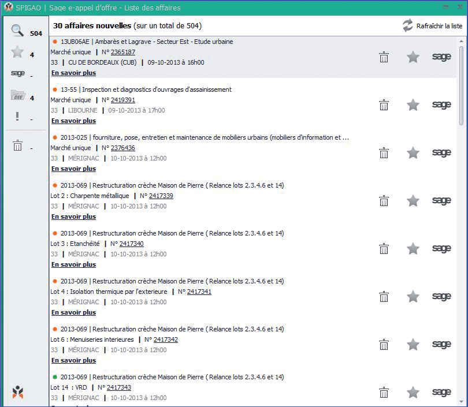The width and height of the screenshot is (468, 407).
Task: Send Lot 3 Etanchéité to sage
Action: click(x=441, y=249)
